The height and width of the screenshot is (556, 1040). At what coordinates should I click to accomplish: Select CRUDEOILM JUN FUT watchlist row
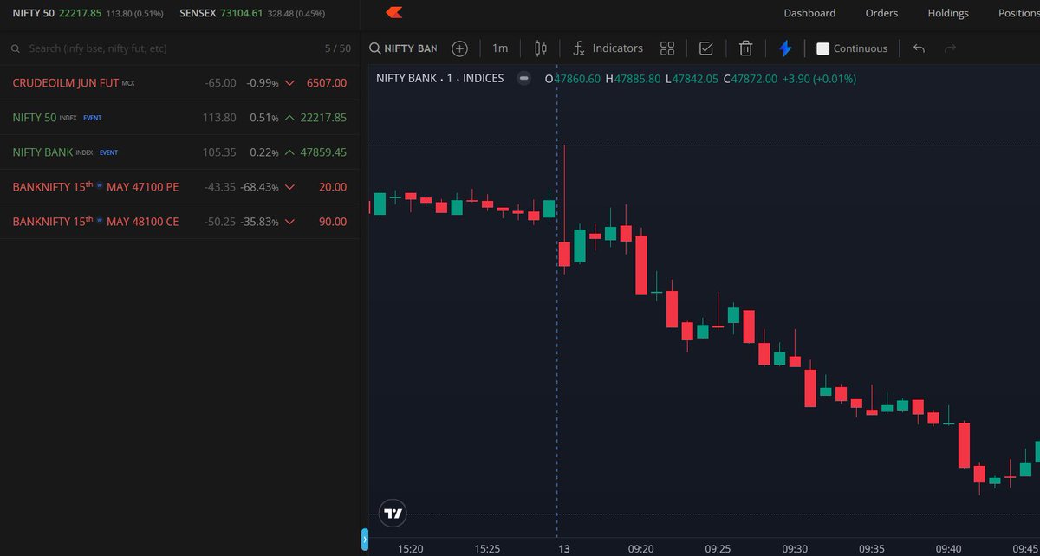coord(179,83)
